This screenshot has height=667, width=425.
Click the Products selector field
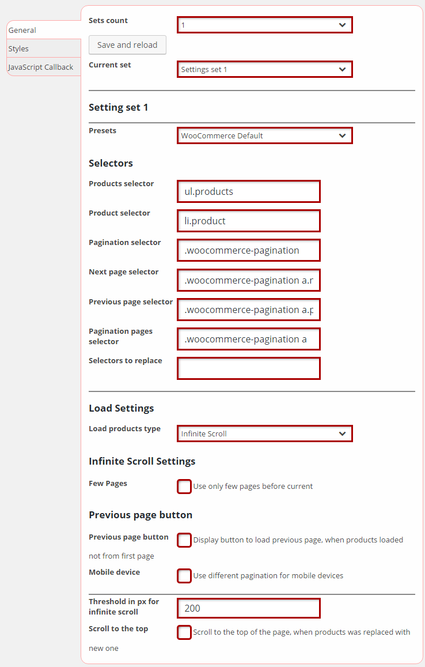coord(248,191)
